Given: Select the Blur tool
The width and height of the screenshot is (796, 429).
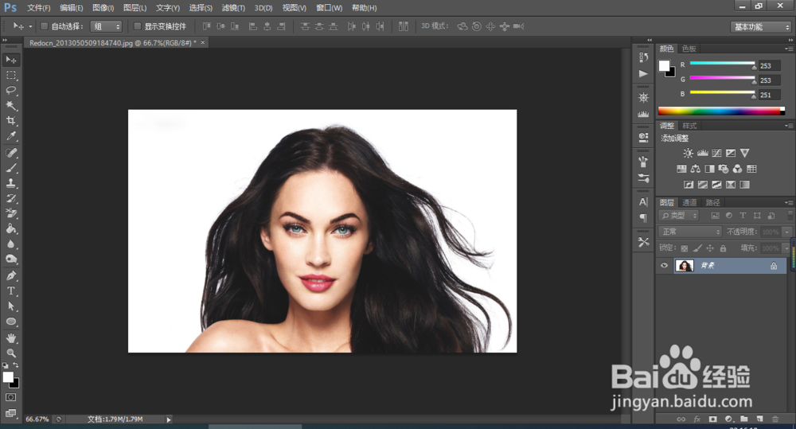Looking at the screenshot, I should [11, 244].
